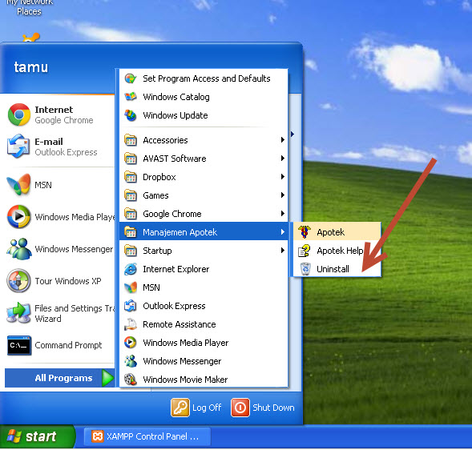Click the All Programs label

pos(63,378)
